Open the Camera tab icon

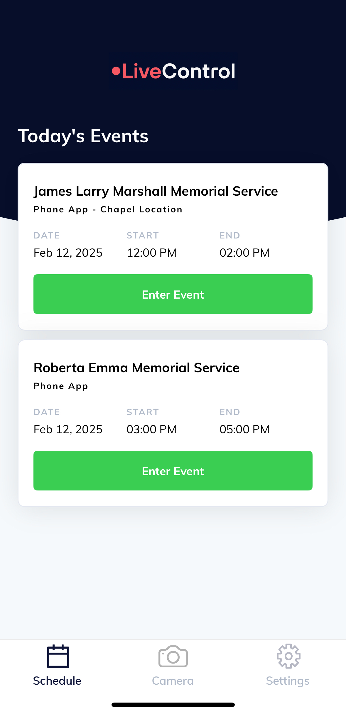(x=173, y=656)
